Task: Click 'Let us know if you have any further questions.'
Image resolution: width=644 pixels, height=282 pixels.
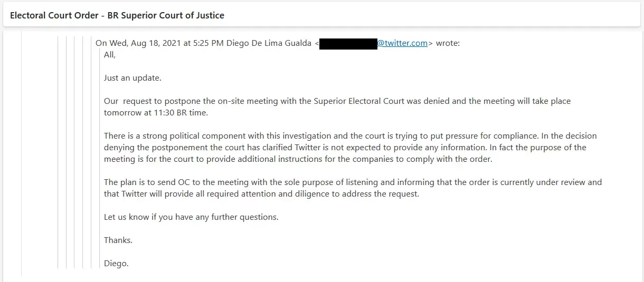Action: click(x=191, y=217)
